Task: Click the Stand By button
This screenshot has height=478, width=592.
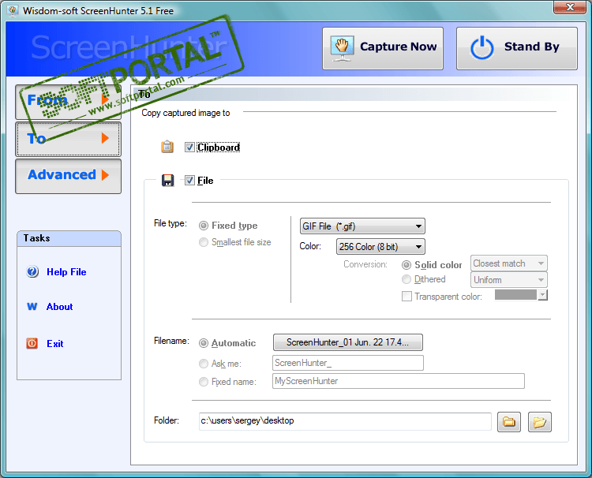Action: pos(517,48)
